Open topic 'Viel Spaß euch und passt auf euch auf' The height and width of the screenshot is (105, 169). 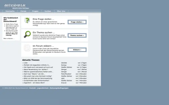click(38, 67)
